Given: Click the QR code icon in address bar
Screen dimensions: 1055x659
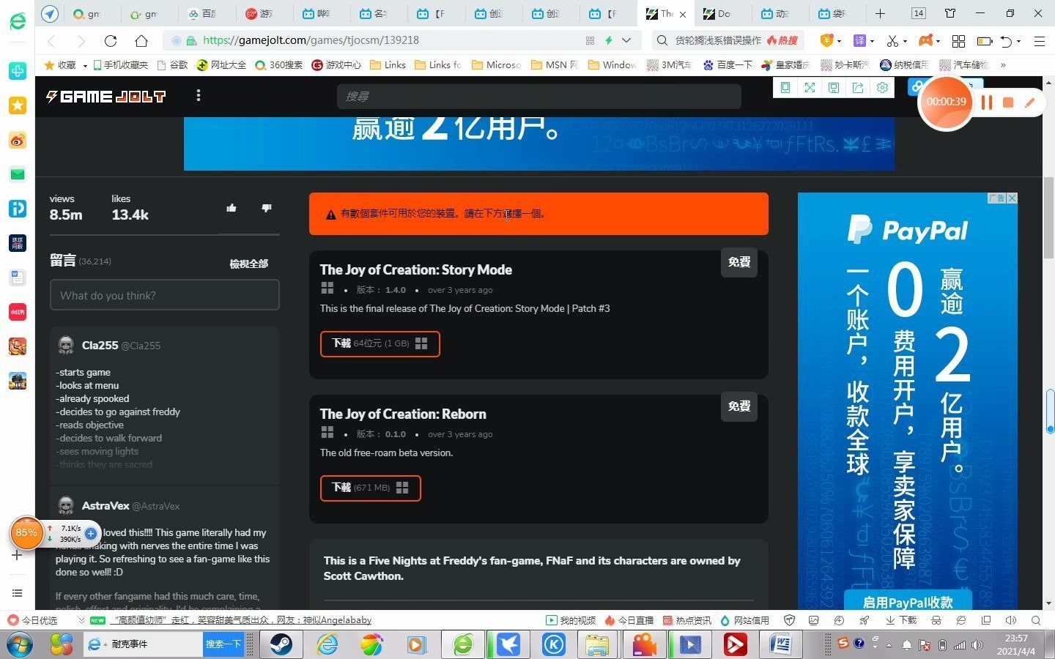Looking at the screenshot, I should [590, 40].
